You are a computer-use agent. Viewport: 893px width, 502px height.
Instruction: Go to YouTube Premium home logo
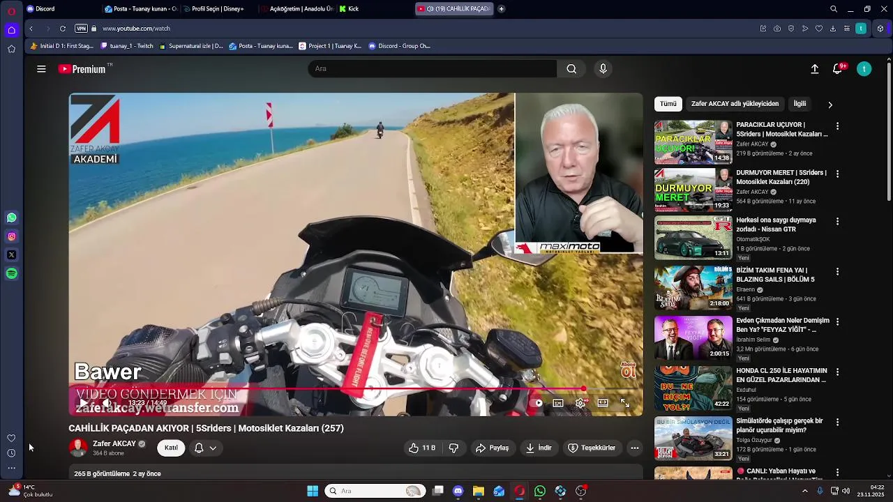pos(82,69)
